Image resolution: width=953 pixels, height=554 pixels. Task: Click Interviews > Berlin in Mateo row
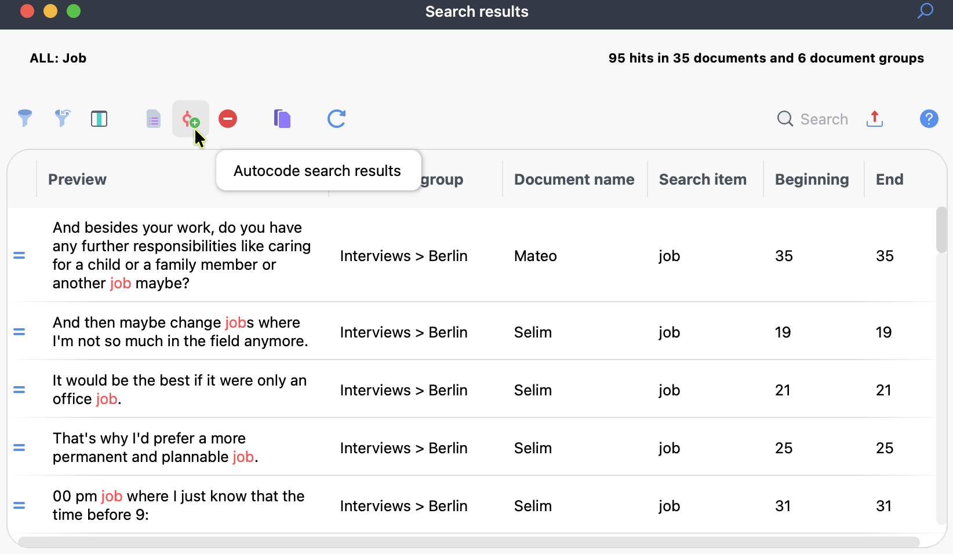click(403, 256)
